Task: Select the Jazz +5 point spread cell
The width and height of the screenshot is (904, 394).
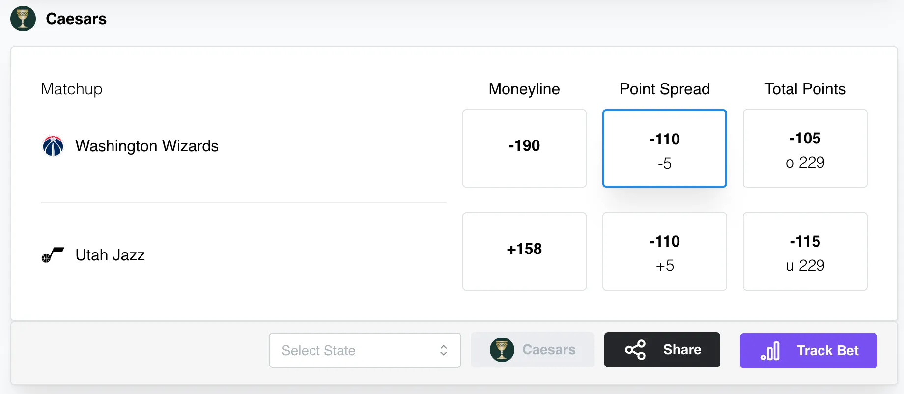Action: point(664,251)
